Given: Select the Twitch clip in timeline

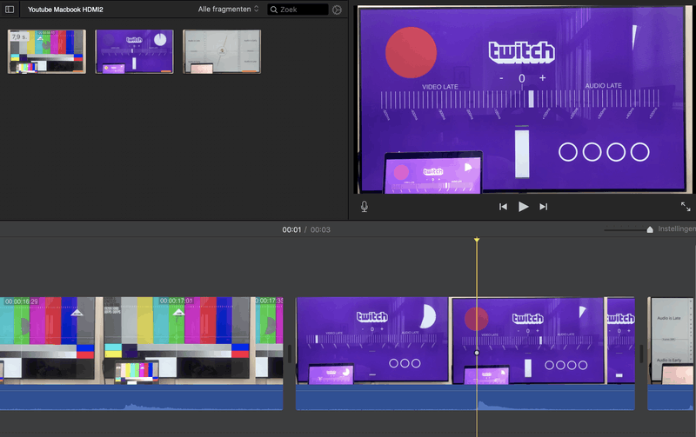Looking at the screenshot, I should (383, 339).
